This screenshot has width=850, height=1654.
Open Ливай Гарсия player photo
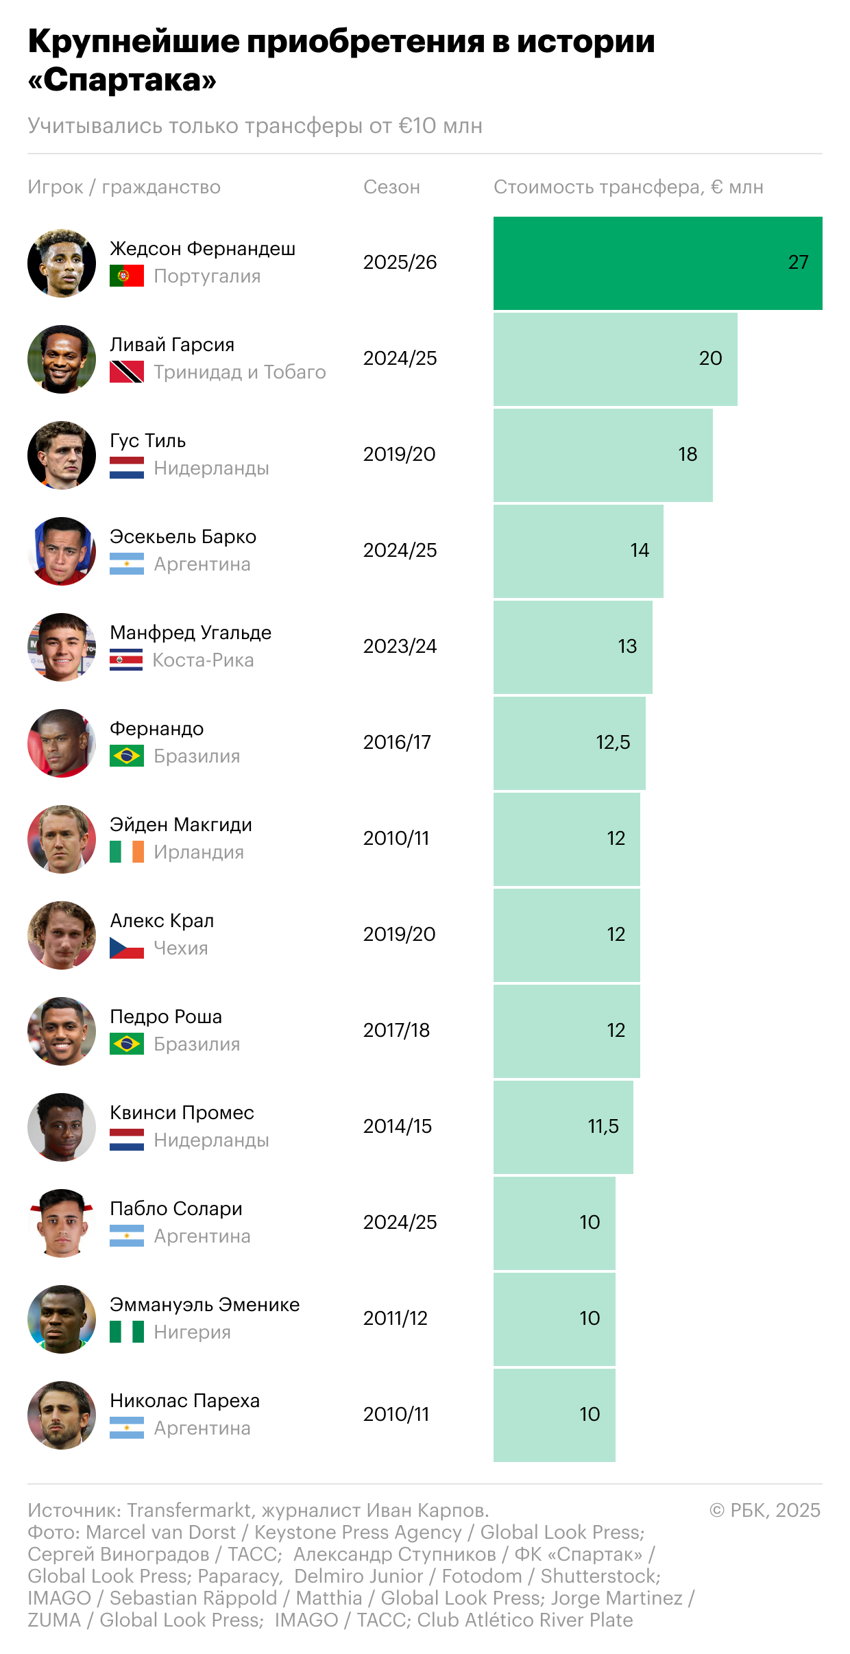click(x=62, y=359)
